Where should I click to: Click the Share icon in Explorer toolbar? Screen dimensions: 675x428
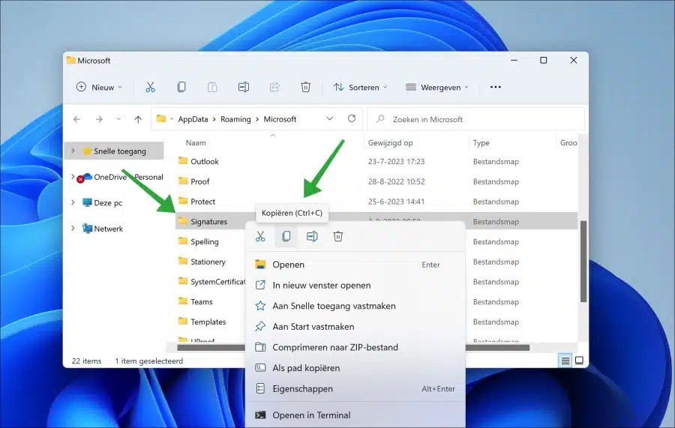tap(274, 87)
